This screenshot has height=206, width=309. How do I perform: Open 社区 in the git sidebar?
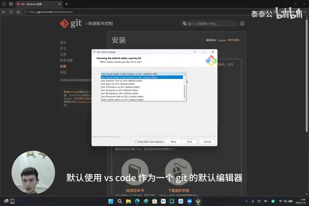click(x=63, y=72)
